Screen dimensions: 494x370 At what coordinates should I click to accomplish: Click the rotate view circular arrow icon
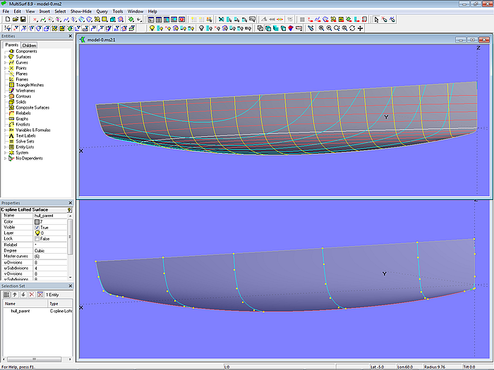coord(352,28)
